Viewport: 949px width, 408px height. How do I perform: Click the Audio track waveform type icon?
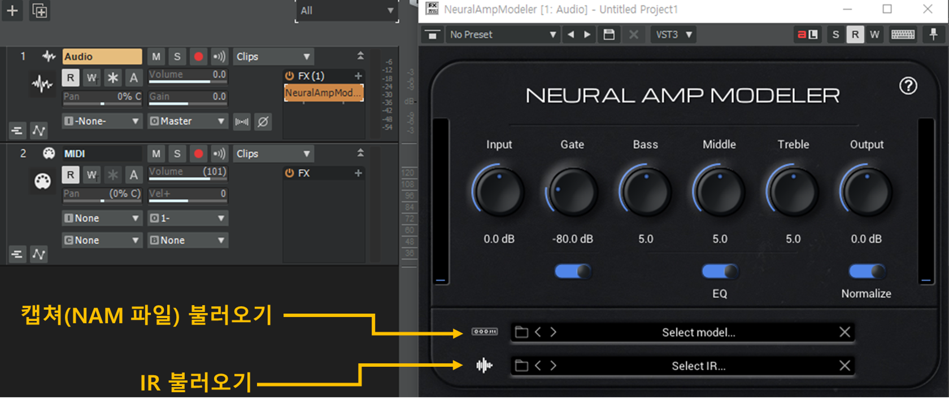[x=49, y=56]
